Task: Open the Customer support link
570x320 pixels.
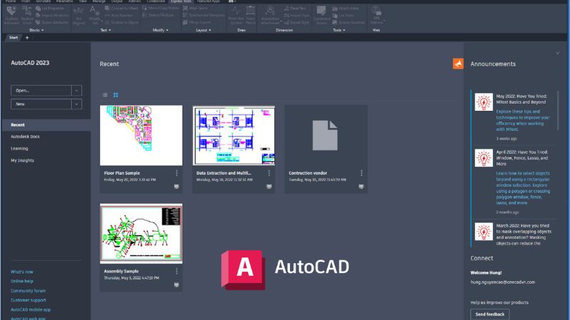Action: pyautogui.click(x=28, y=300)
